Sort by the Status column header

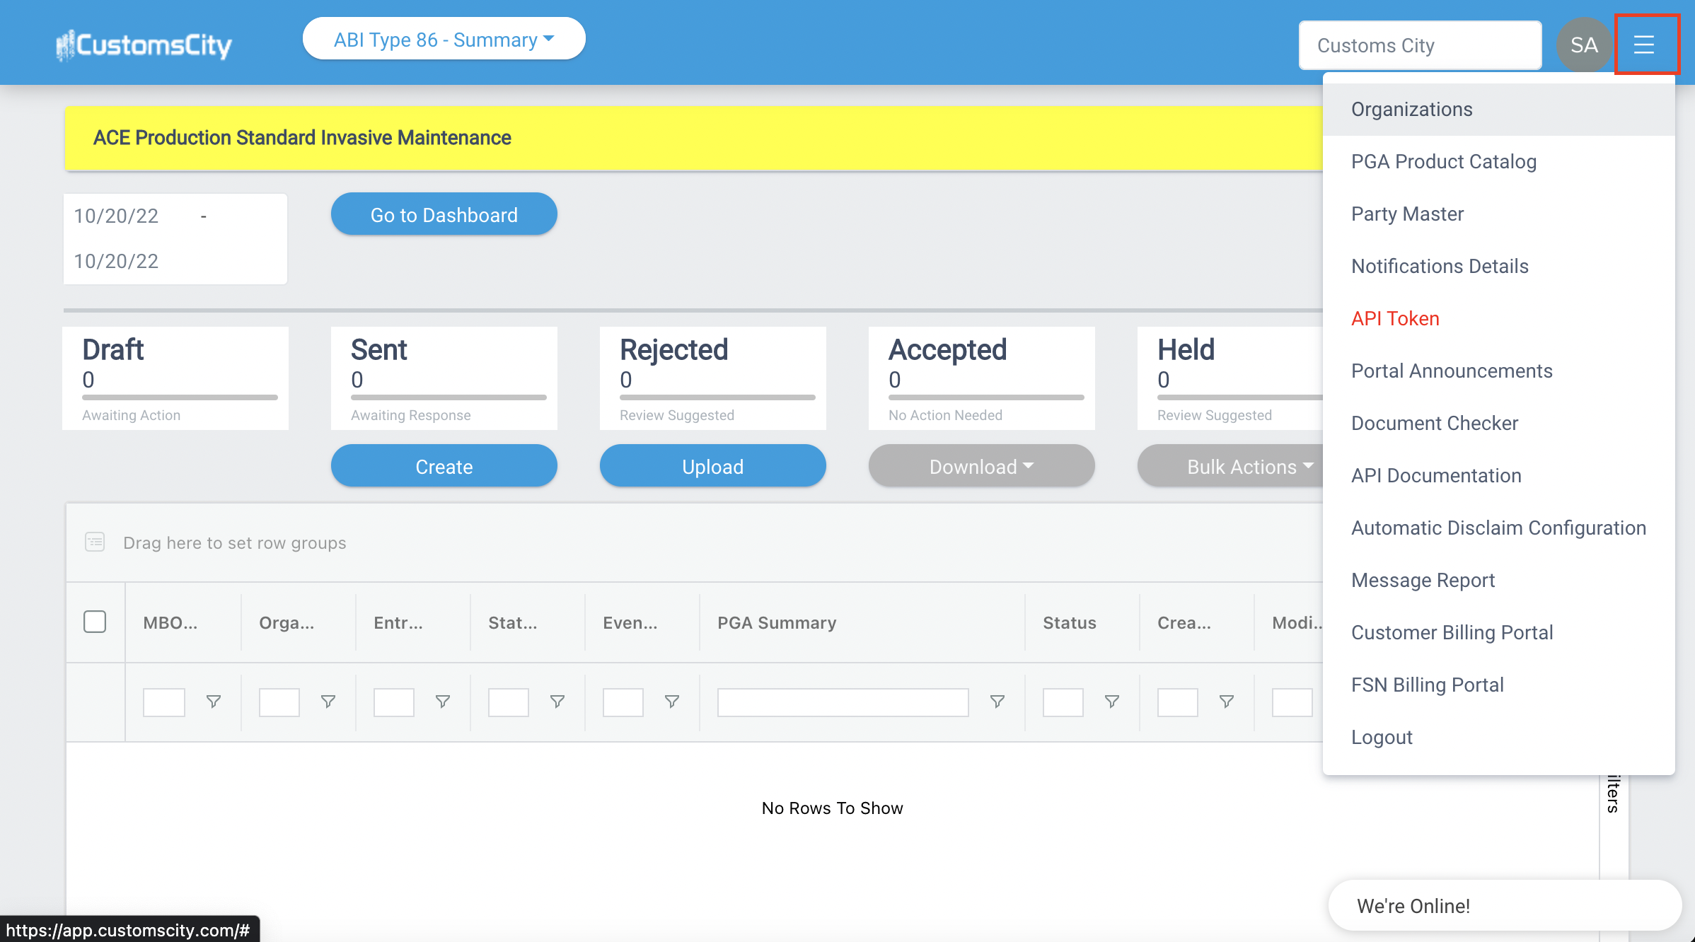click(1069, 622)
